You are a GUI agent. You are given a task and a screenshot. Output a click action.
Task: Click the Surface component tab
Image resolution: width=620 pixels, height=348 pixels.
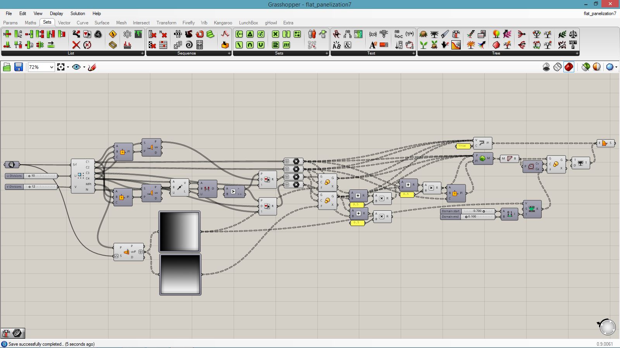click(102, 23)
